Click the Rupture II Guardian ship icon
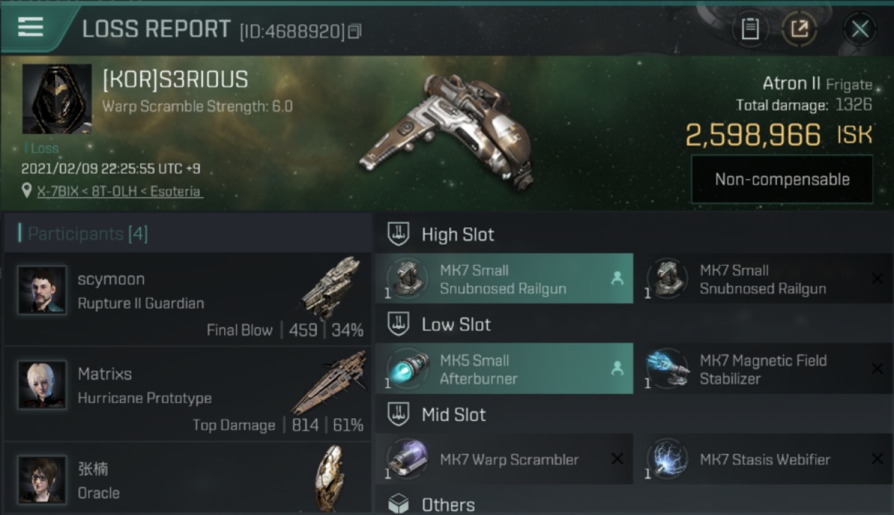The width and height of the screenshot is (894, 515). (x=331, y=287)
